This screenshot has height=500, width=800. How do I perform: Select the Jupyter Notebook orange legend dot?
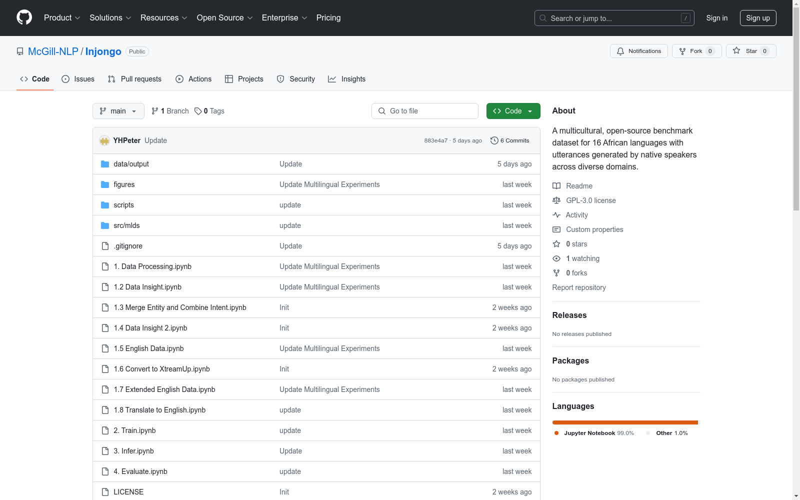(556, 433)
